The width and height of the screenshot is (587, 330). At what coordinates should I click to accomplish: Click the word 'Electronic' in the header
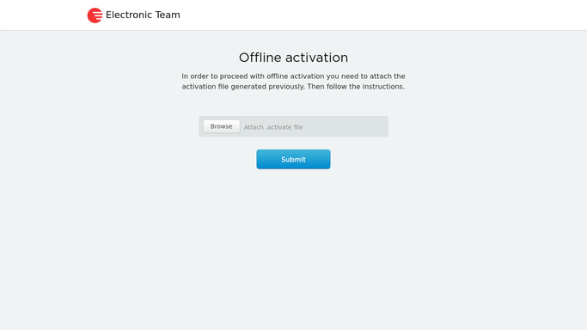click(129, 15)
